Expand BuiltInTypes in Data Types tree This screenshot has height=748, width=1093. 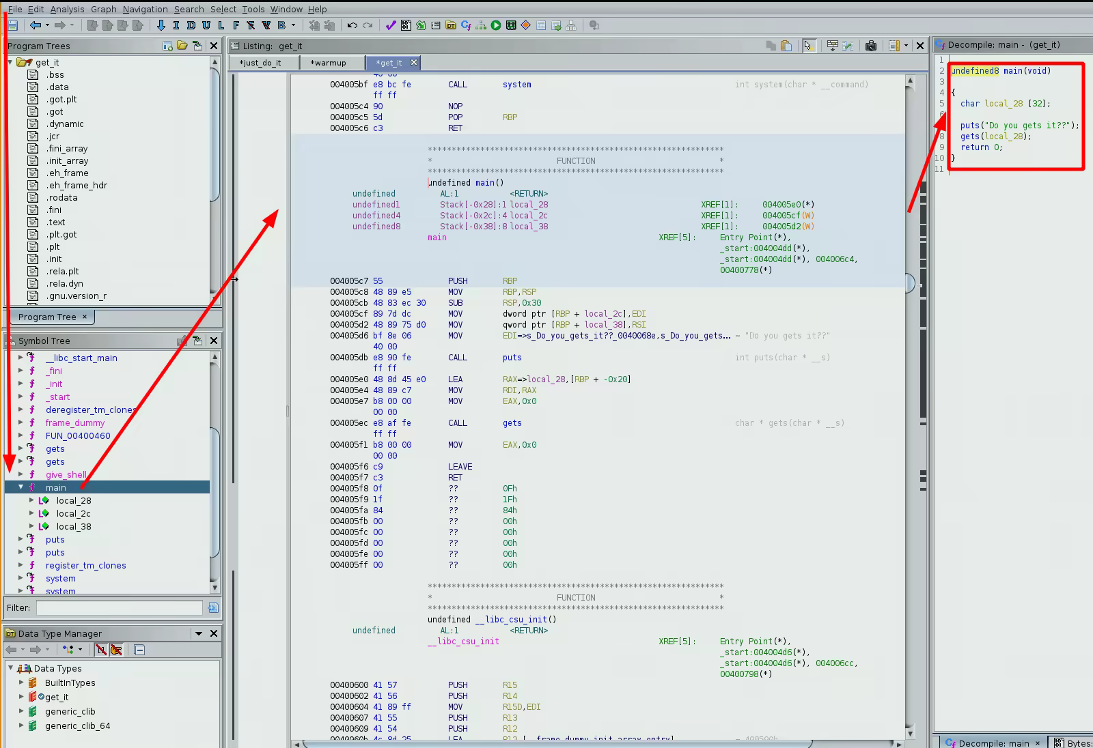21,682
